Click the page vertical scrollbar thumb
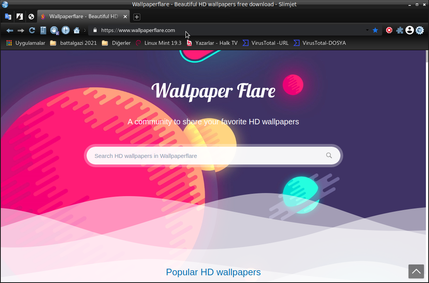429x283 pixels. (427, 57)
